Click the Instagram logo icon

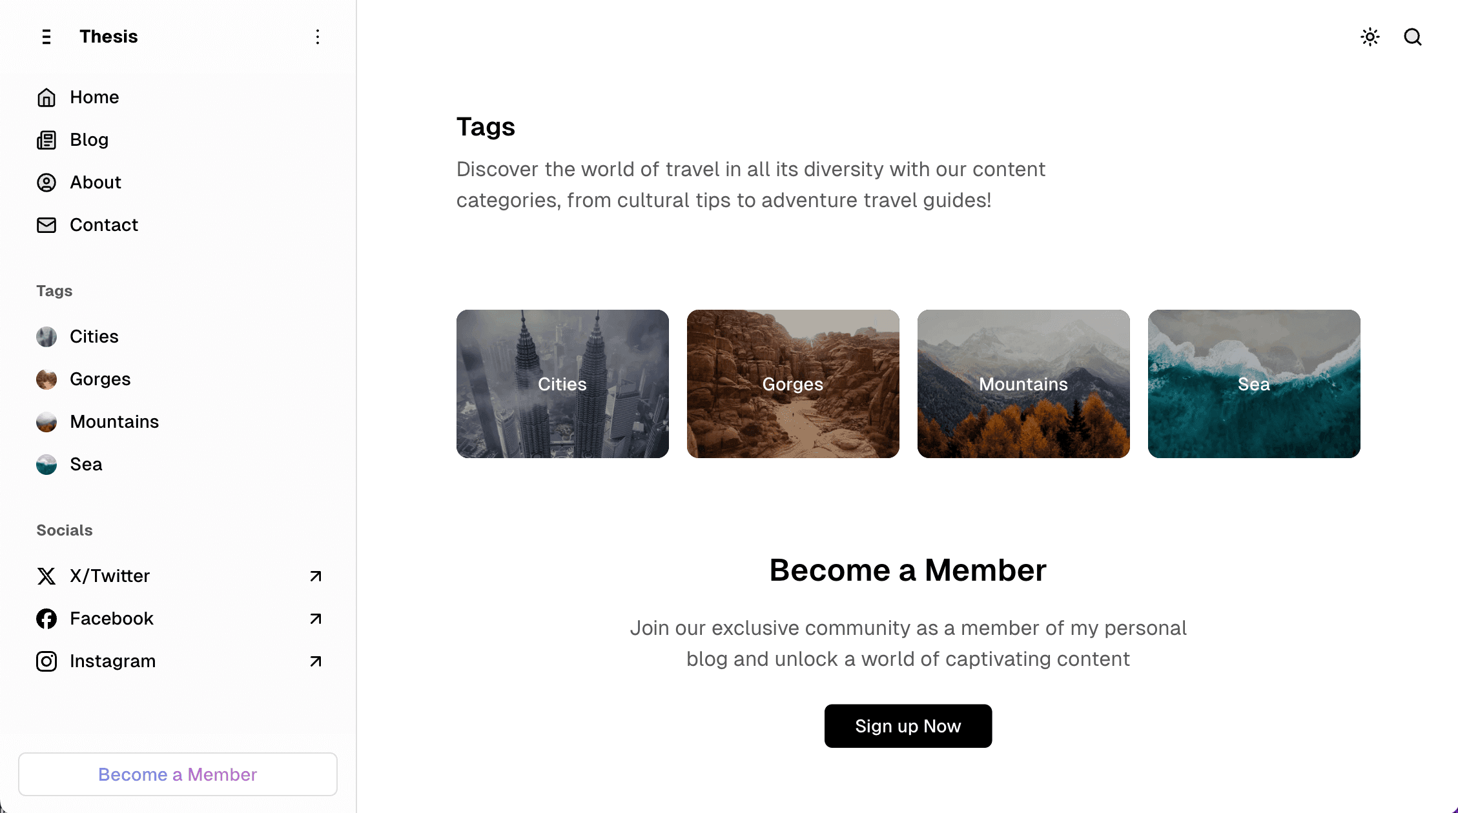tap(46, 661)
